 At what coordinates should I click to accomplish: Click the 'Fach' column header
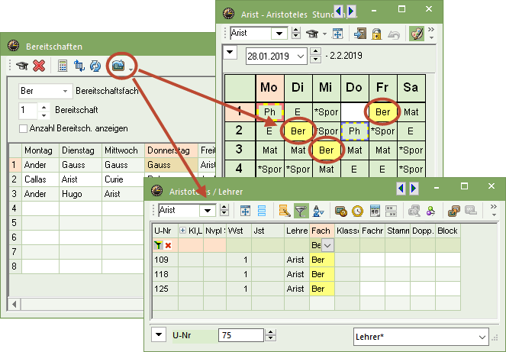(x=321, y=230)
